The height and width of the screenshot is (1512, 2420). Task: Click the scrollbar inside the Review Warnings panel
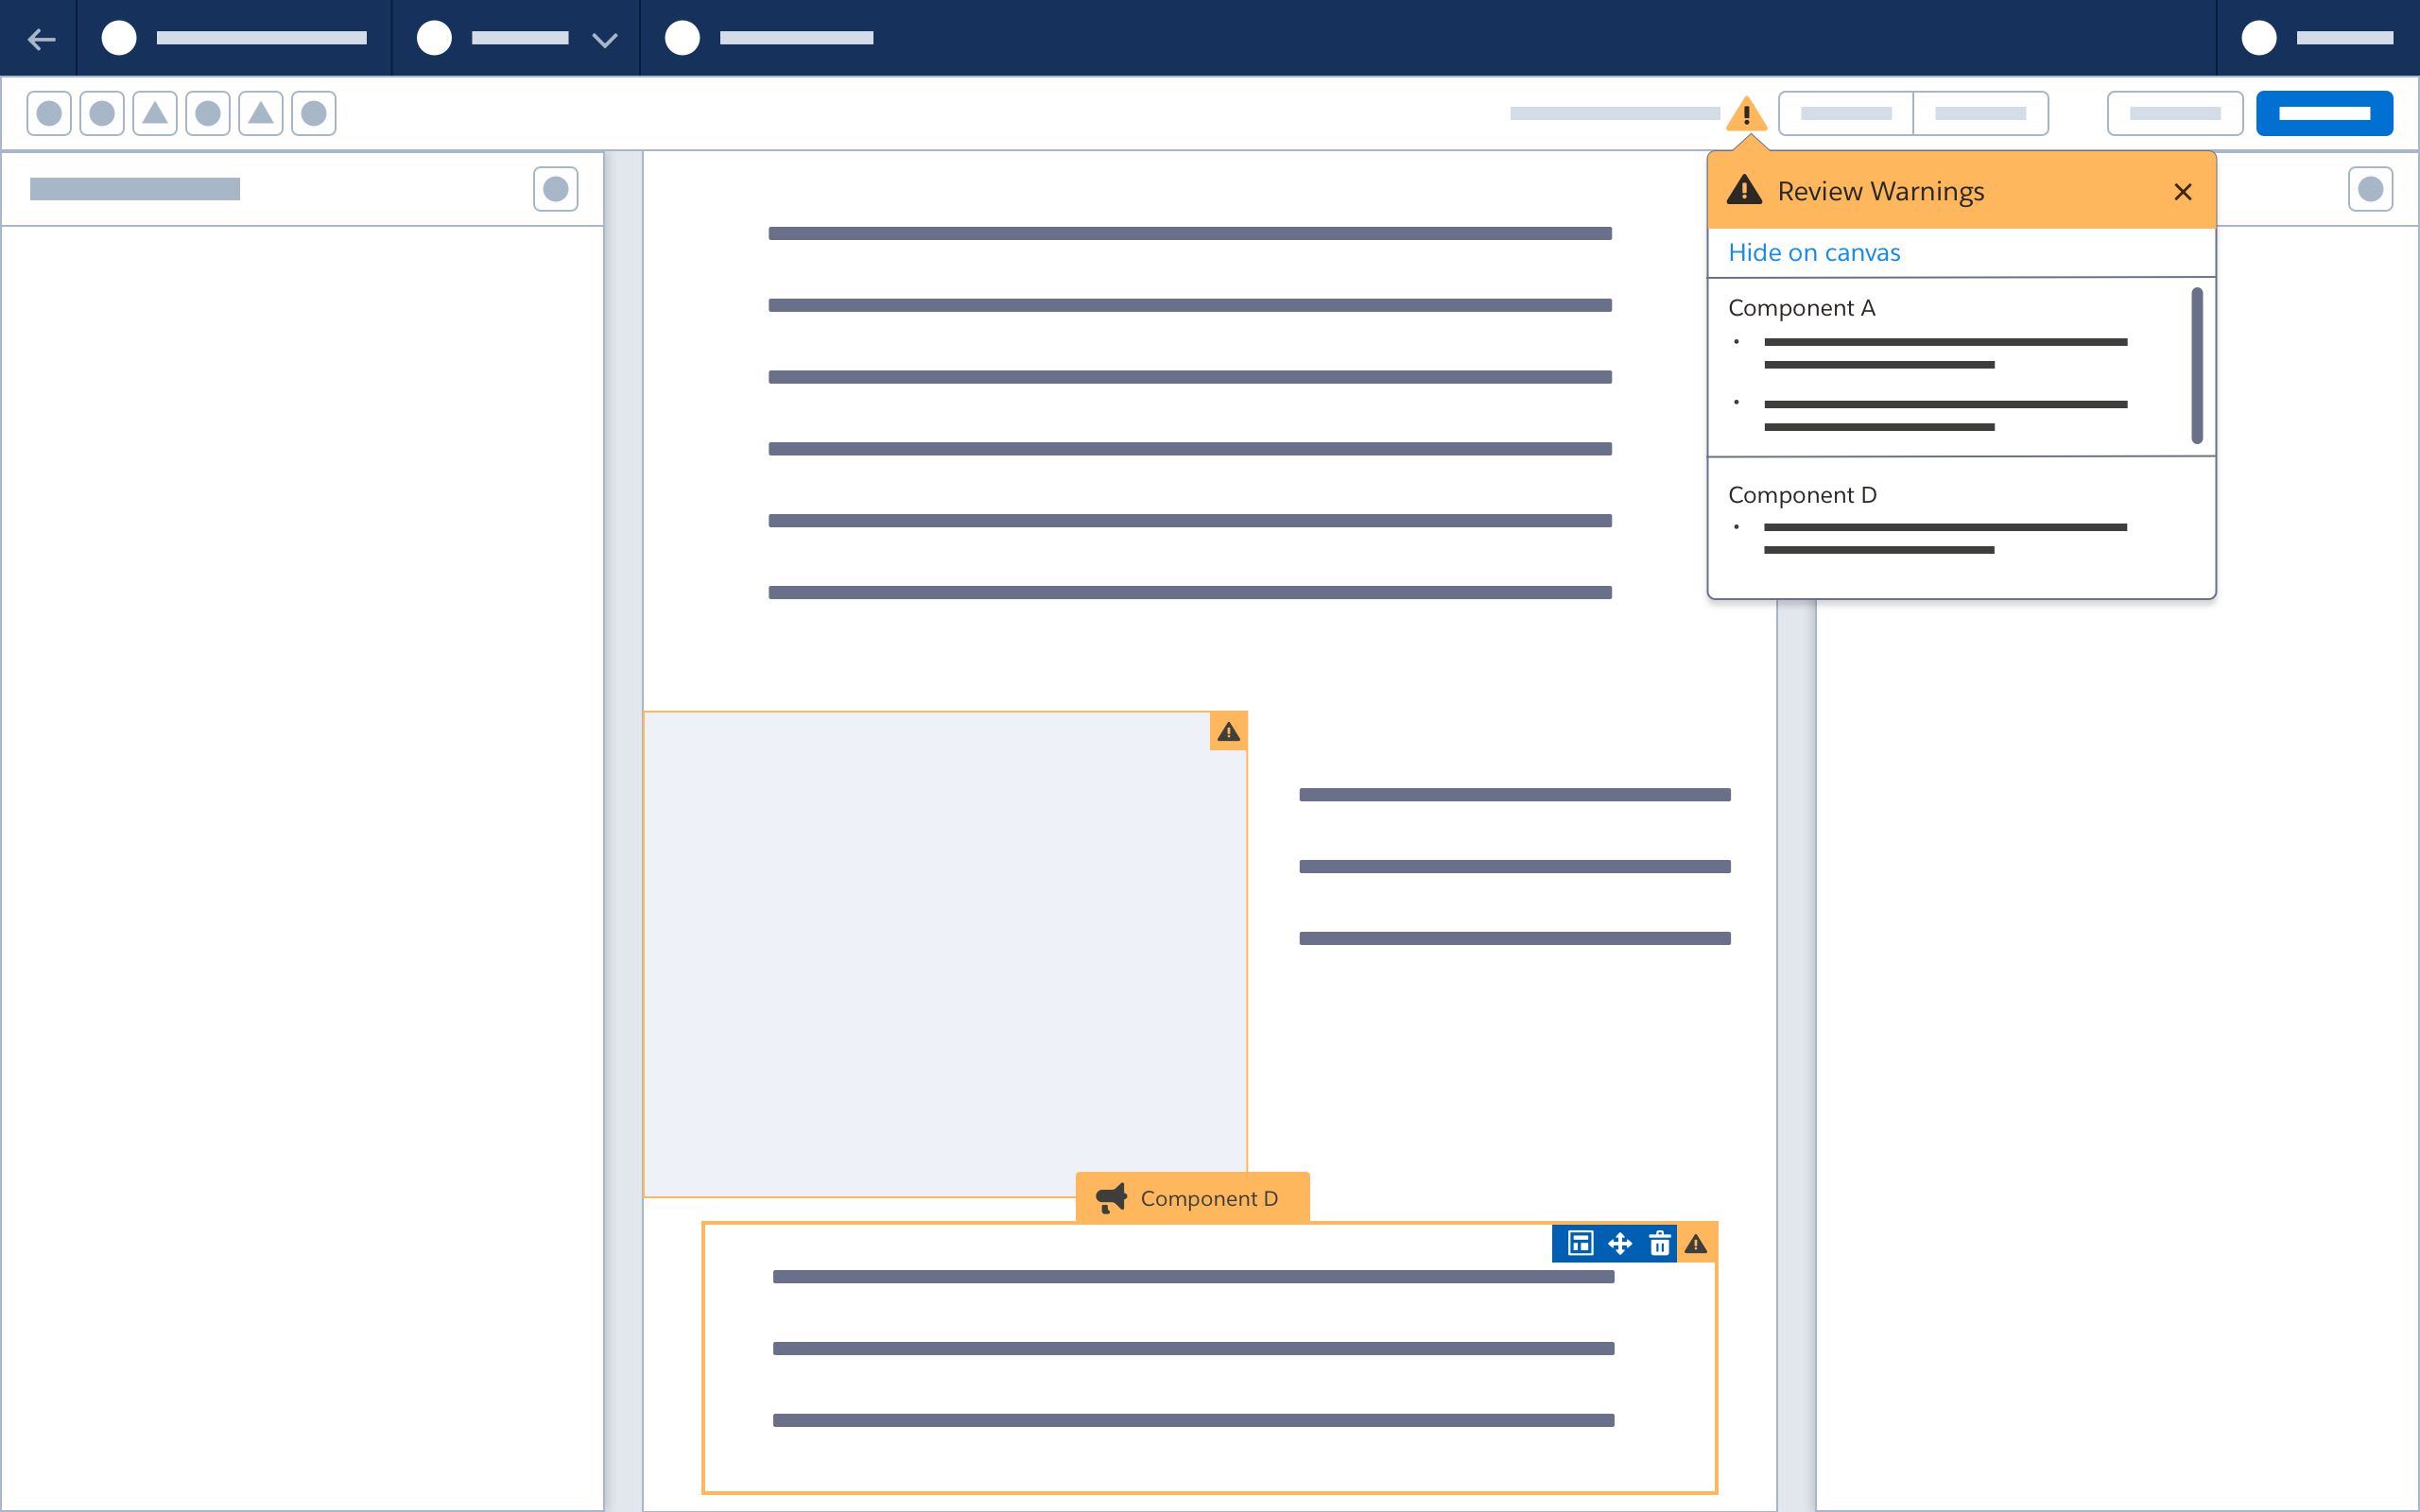click(x=2196, y=365)
